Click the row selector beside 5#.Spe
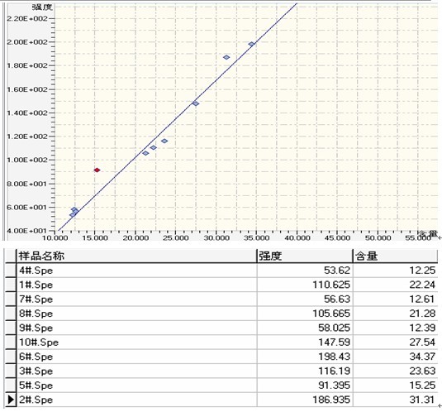The width and height of the screenshot is (442, 412). (11, 386)
